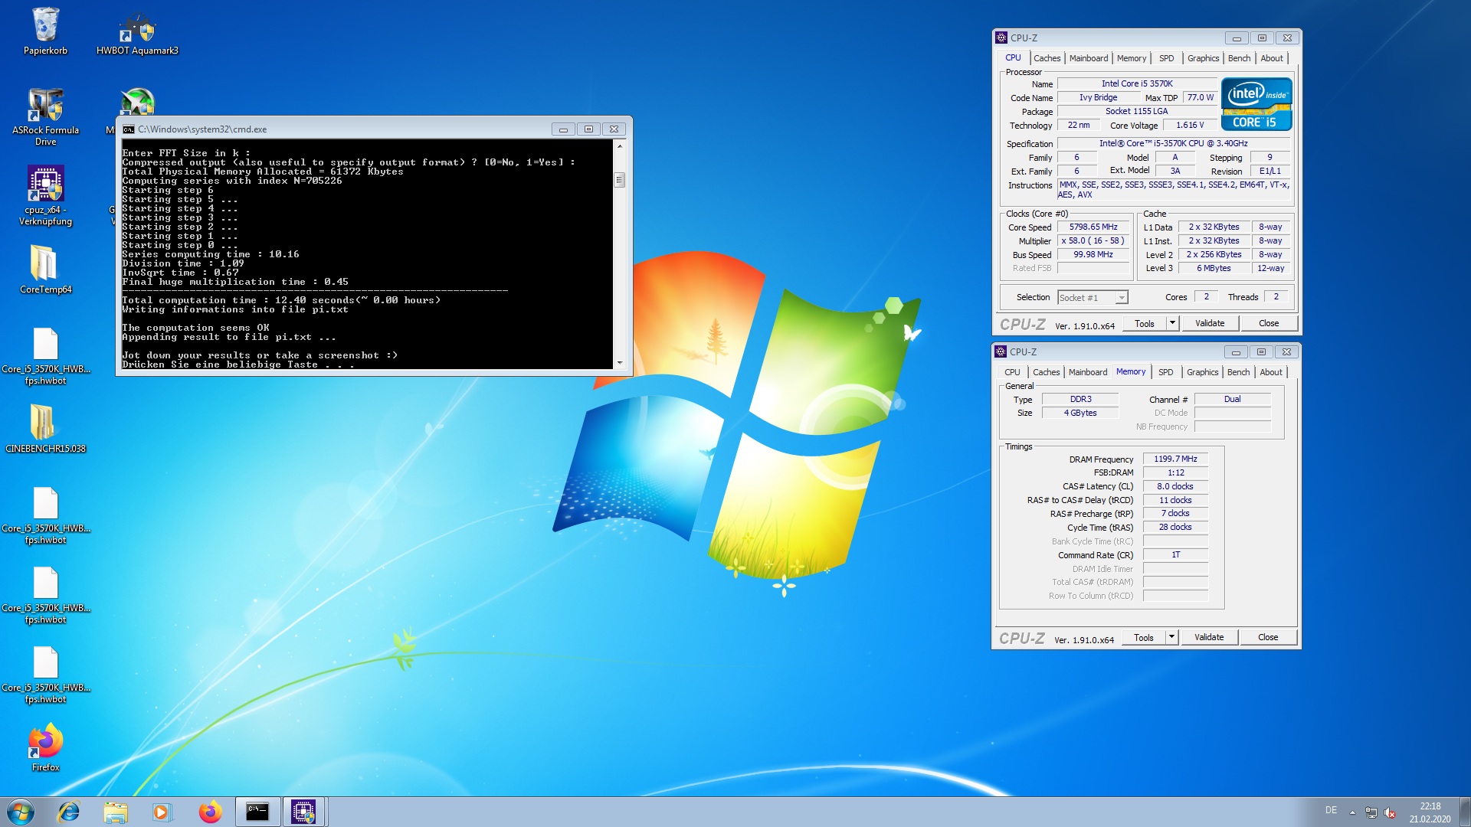Open the ASRock Formula Drive shortcut
The height and width of the screenshot is (827, 1471).
pyautogui.click(x=45, y=116)
